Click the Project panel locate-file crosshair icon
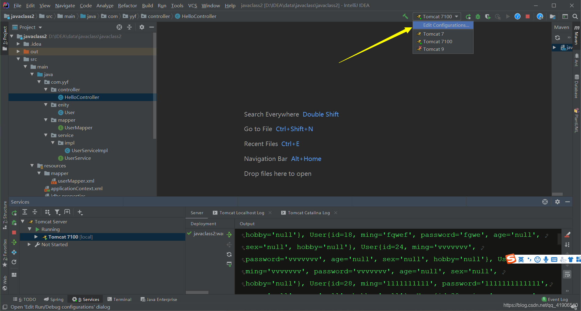This screenshot has width=581, height=311. pos(119,27)
